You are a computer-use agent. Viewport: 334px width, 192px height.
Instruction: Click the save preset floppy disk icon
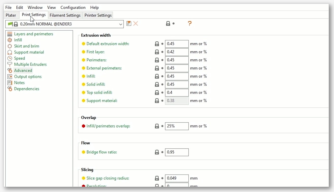129,24
